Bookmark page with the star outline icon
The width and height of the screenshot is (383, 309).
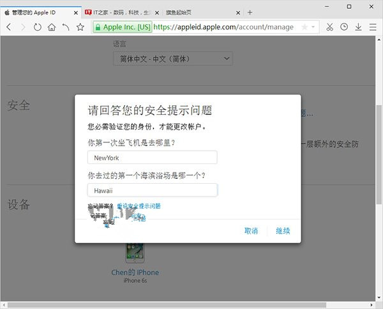80,27
